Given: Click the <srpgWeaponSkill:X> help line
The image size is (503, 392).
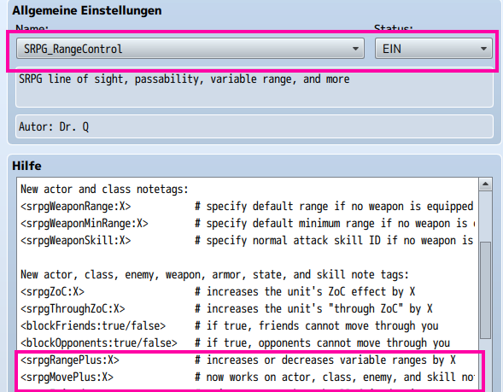Looking at the screenshot, I should [247, 240].
